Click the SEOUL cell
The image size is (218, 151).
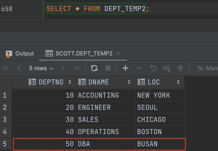coord(160,107)
